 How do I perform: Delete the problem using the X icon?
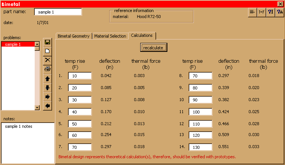pos(48,60)
